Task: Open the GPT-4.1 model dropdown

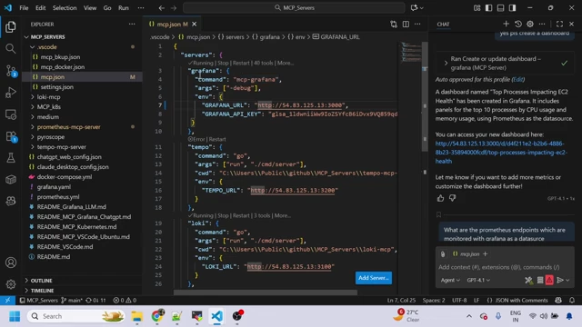Action: (478, 281)
